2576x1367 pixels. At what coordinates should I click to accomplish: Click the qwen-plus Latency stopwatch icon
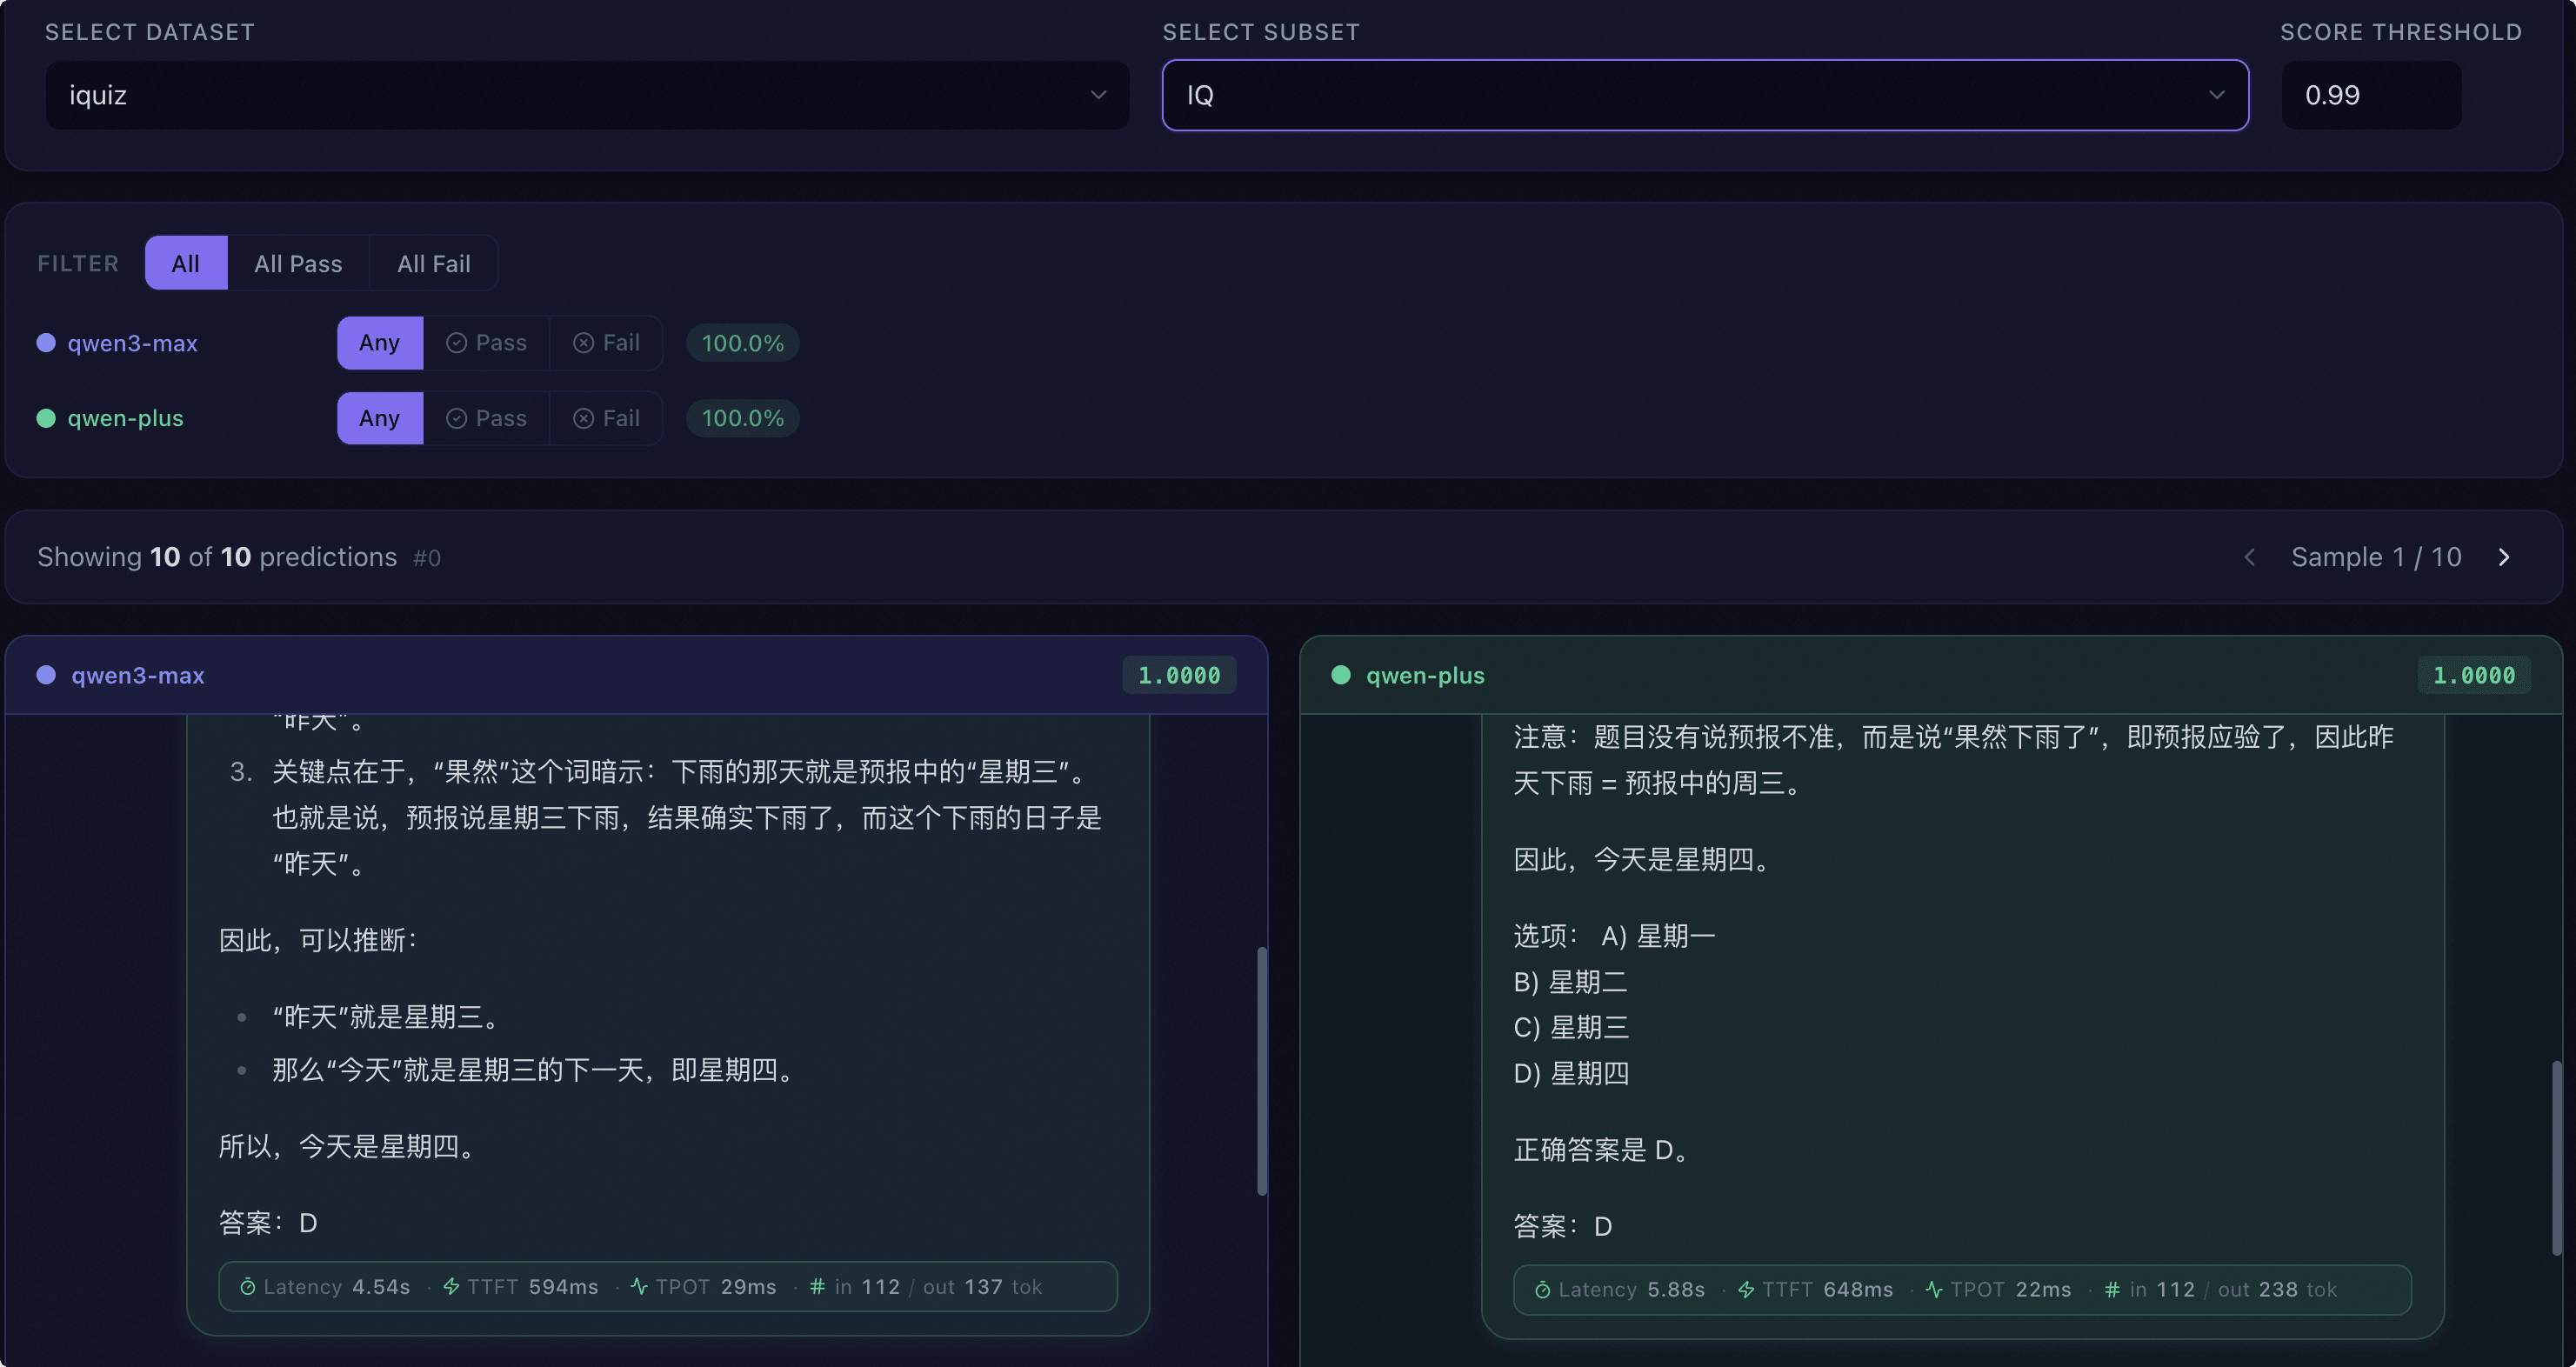(1542, 1290)
